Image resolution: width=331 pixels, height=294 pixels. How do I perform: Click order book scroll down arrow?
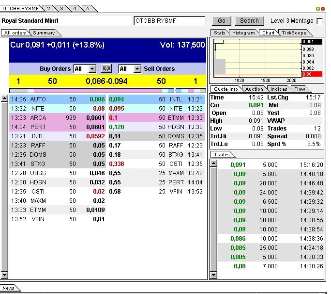click(x=4, y=275)
